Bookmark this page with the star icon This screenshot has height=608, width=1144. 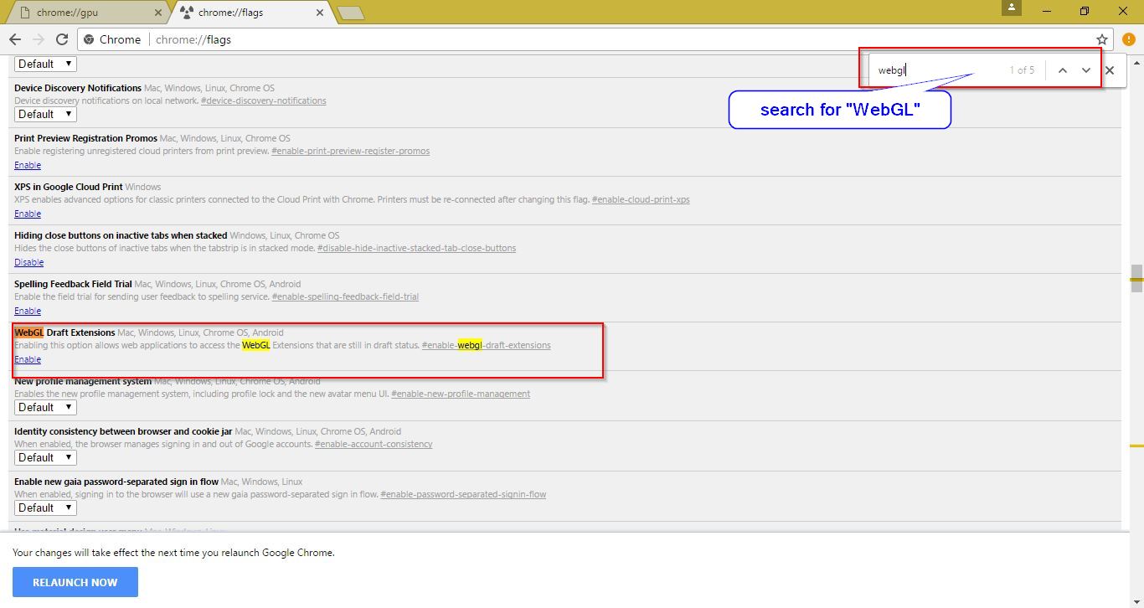(1101, 39)
